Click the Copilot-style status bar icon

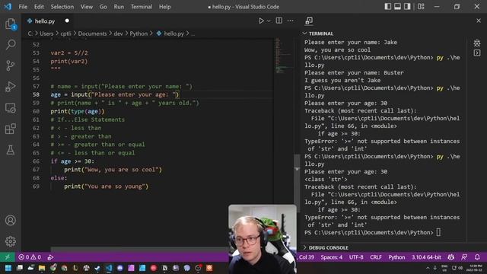[451, 257]
